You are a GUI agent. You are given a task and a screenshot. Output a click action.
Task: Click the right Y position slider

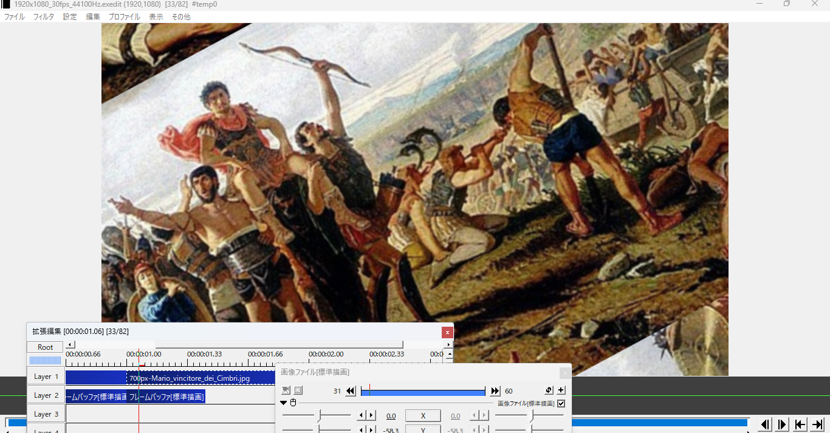click(530, 429)
